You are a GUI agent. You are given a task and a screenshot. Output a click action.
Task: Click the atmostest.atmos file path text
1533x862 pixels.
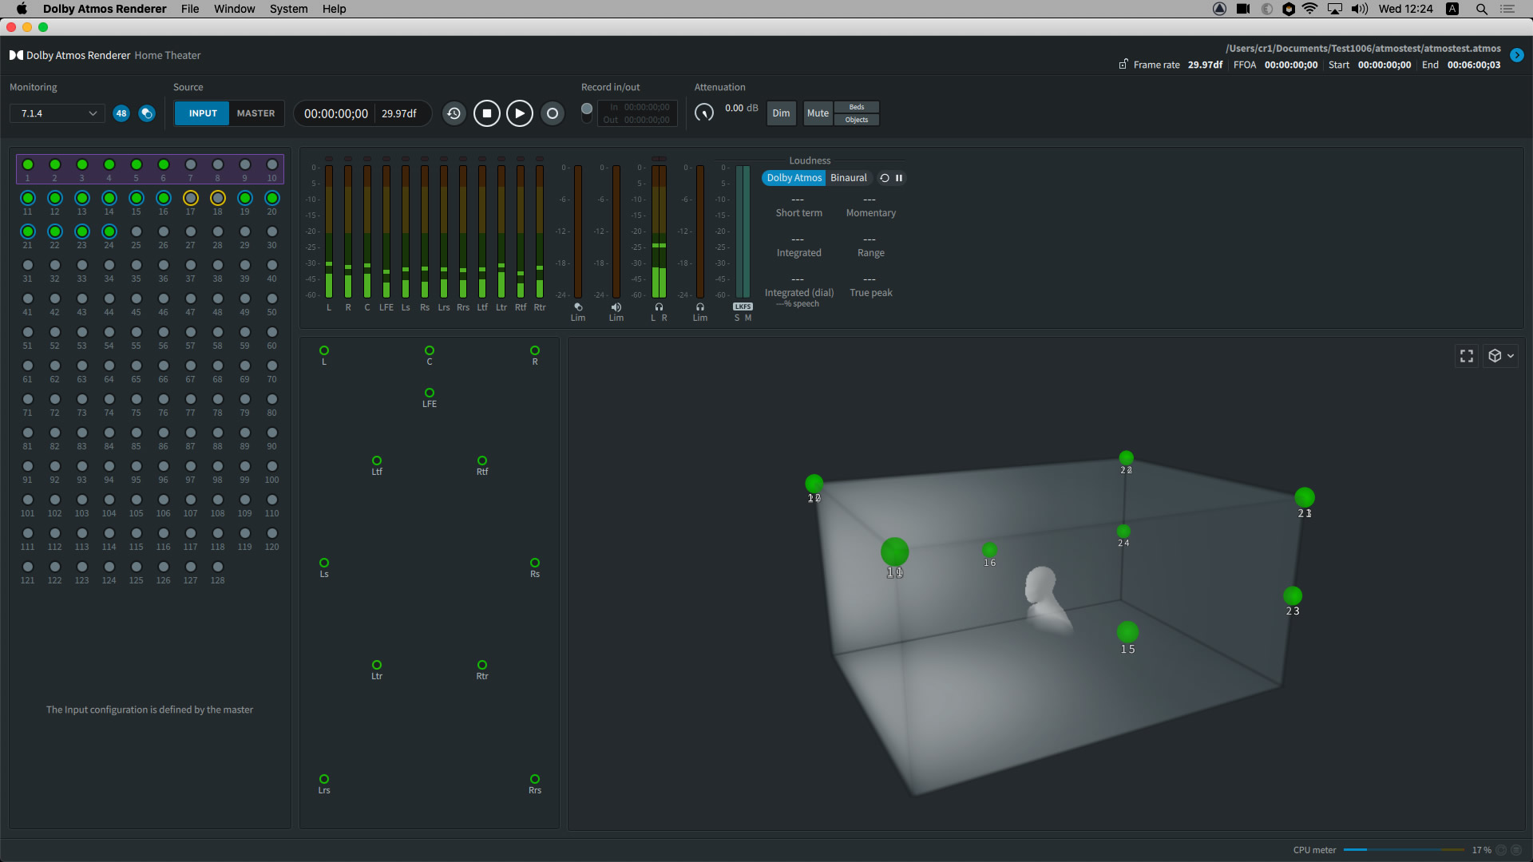(x=1363, y=49)
